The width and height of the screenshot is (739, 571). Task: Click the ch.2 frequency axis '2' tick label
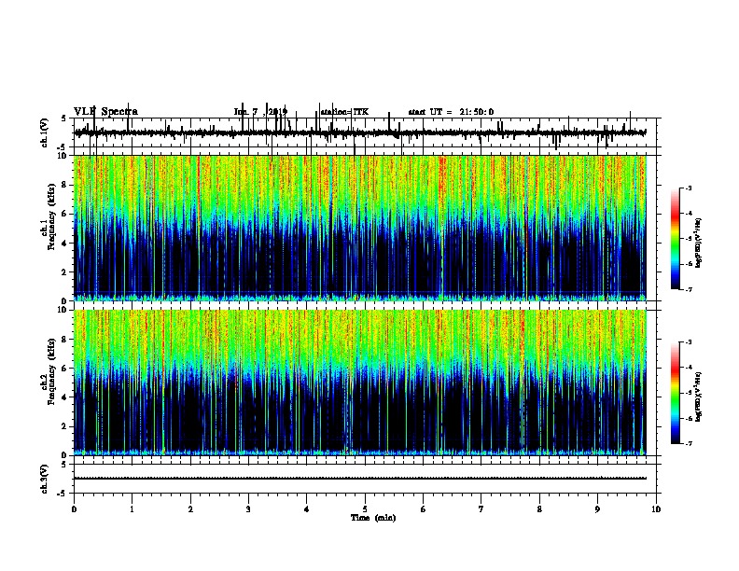65,426
